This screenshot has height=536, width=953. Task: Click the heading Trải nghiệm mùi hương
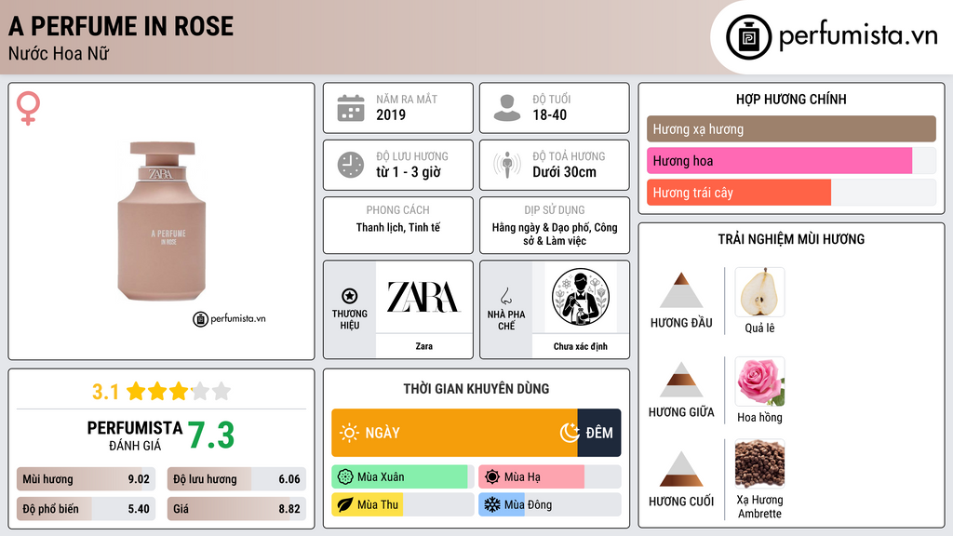pyautogui.click(x=791, y=239)
